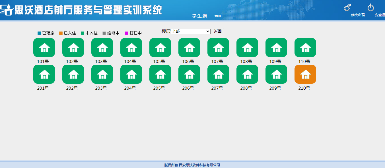Screen dimensions: 385x168
Task: Select room 201 house icon
Action: click(x=44, y=74)
